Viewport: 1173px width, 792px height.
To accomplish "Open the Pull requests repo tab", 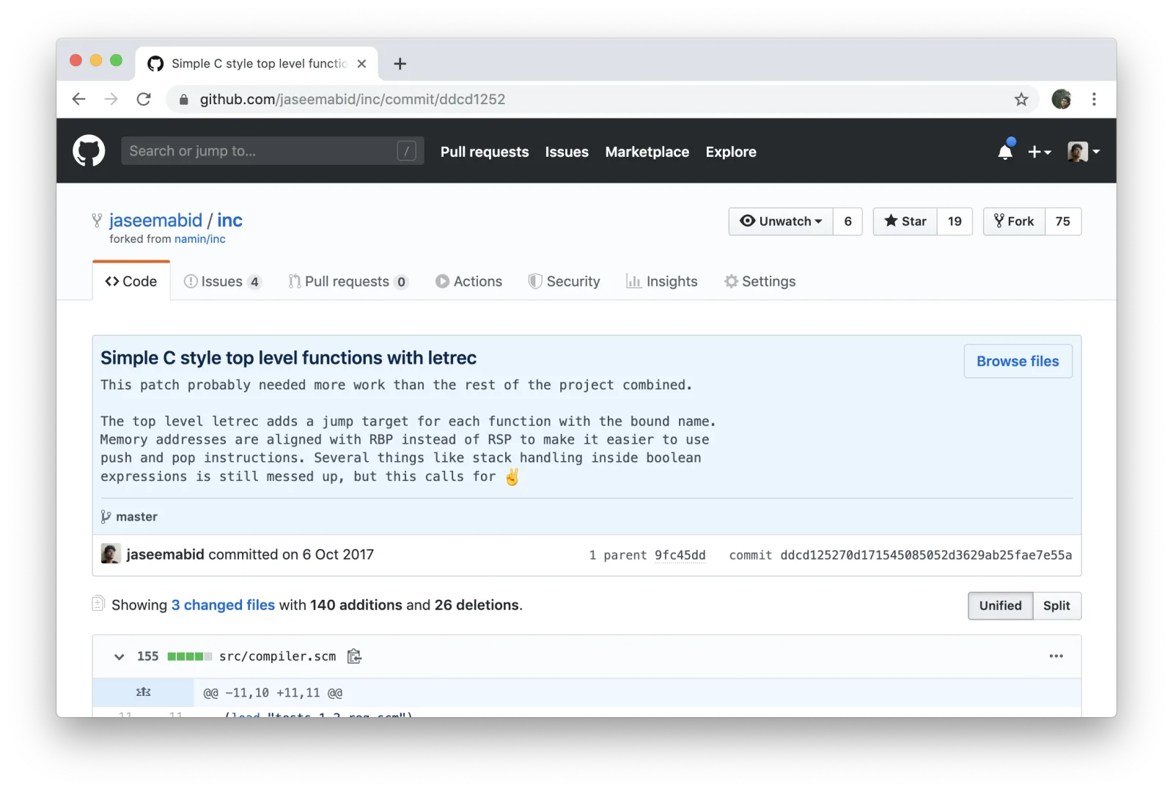I will (x=348, y=282).
